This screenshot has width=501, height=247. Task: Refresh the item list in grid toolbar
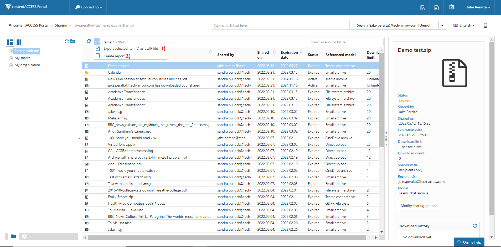click(x=89, y=41)
